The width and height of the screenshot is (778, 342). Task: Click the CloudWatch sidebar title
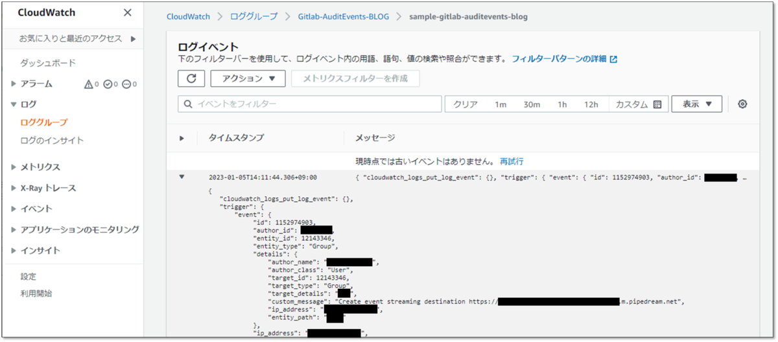pyautogui.click(x=46, y=13)
